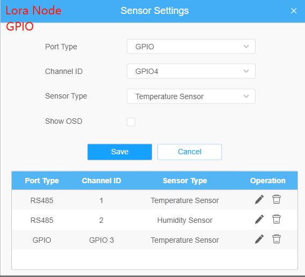The height and width of the screenshot is (277, 305).
Task: Open the Port Type dropdown
Action: (x=191, y=47)
